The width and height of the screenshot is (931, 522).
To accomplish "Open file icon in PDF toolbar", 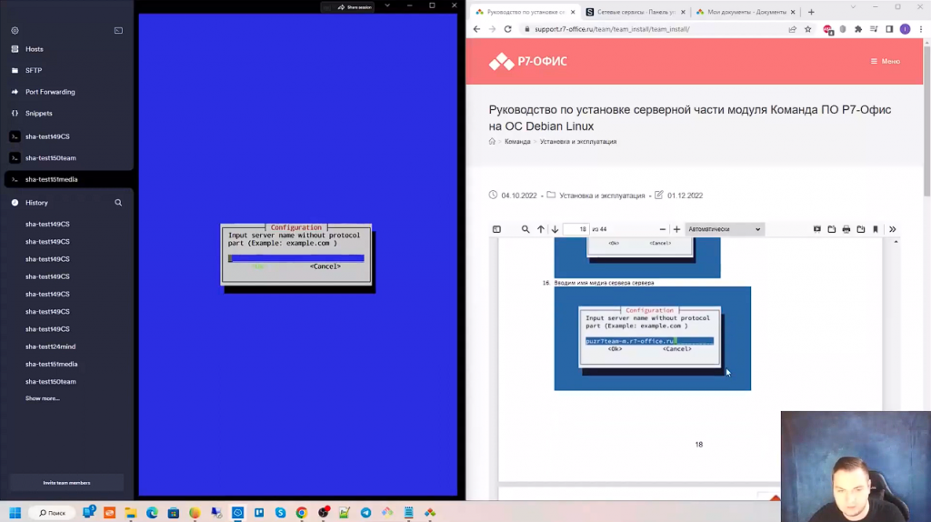I will click(832, 229).
